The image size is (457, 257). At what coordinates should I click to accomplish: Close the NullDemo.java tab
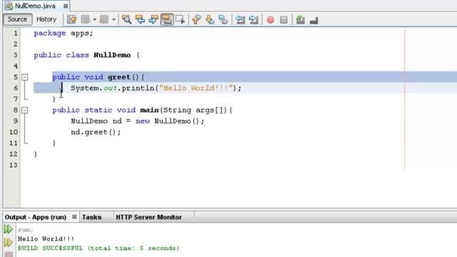[x=66, y=6]
